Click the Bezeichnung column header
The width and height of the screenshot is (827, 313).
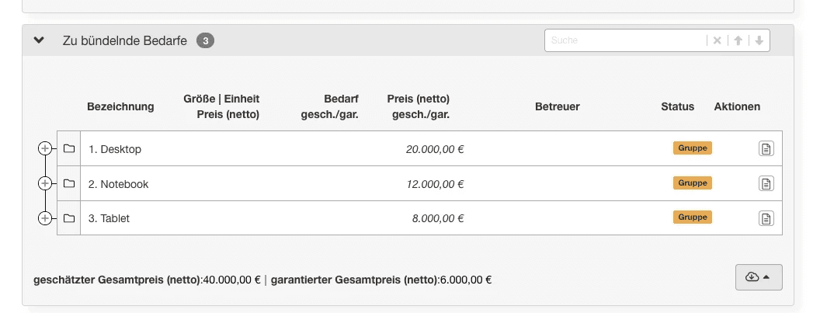tap(120, 106)
